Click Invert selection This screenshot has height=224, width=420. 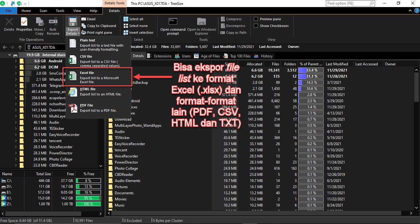(x=138, y=33)
